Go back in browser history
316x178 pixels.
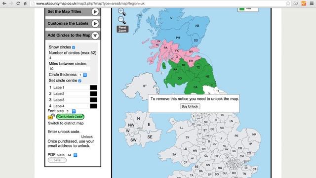tap(4, 3)
